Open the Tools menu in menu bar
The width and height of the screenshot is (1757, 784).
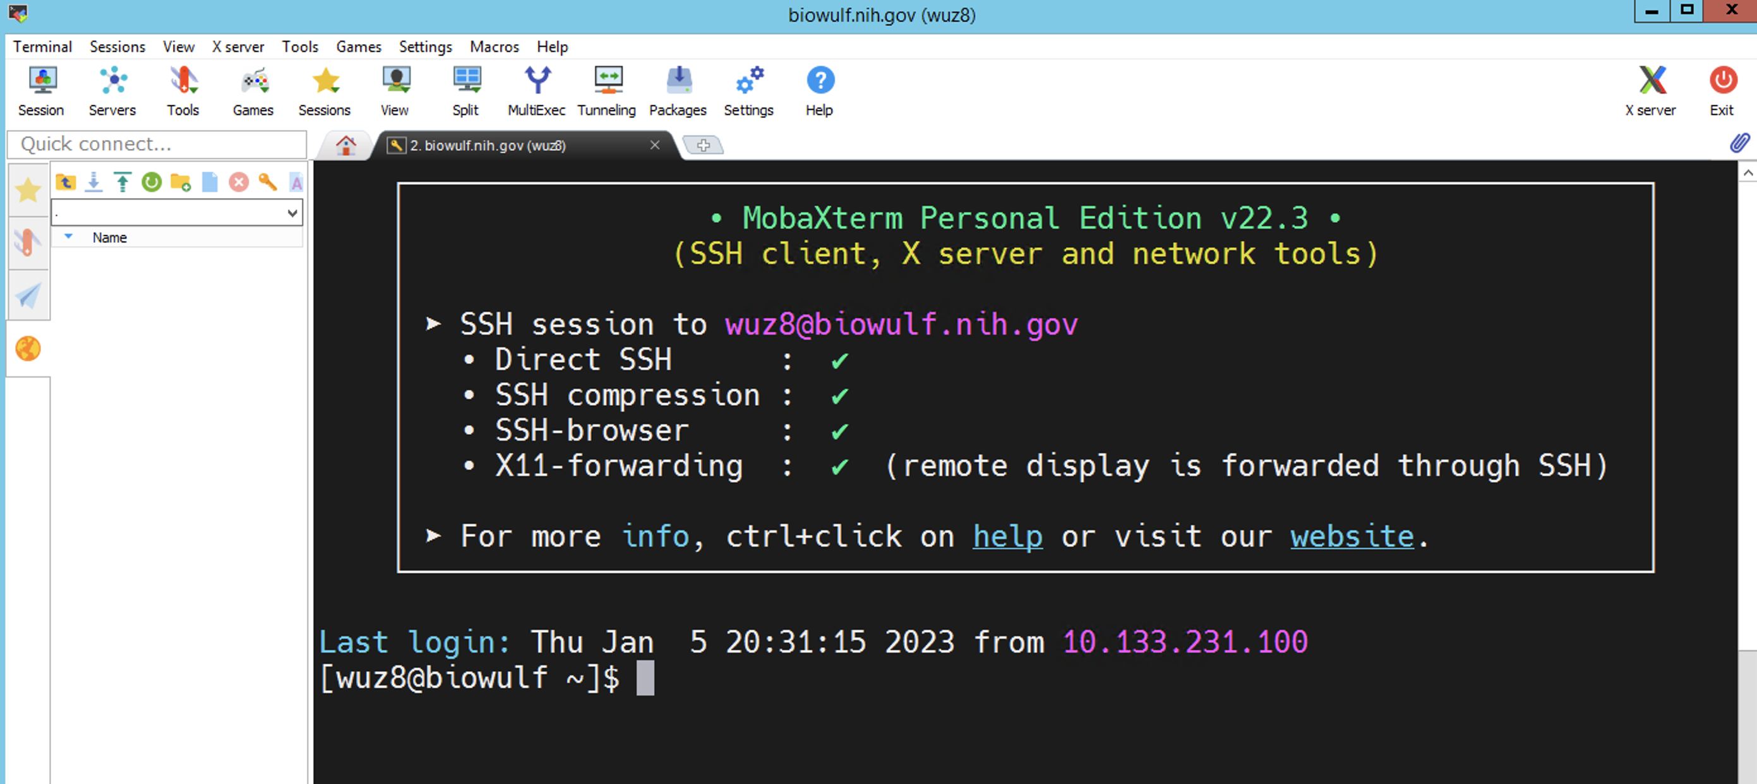(300, 46)
